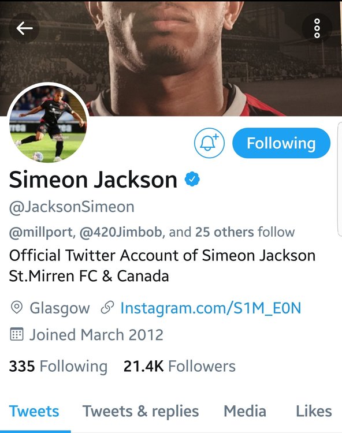Click the calendar icon beside Joined
342x433 pixels.
coord(17,334)
